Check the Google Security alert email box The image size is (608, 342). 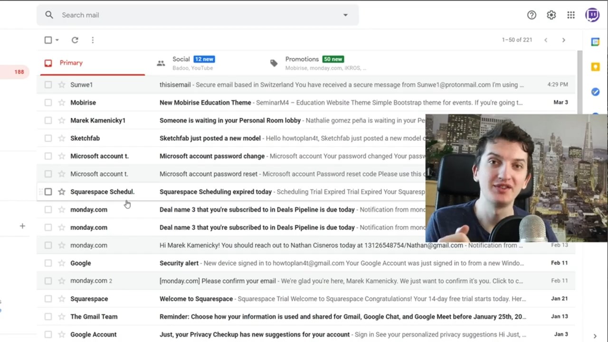pyautogui.click(x=48, y=263)
